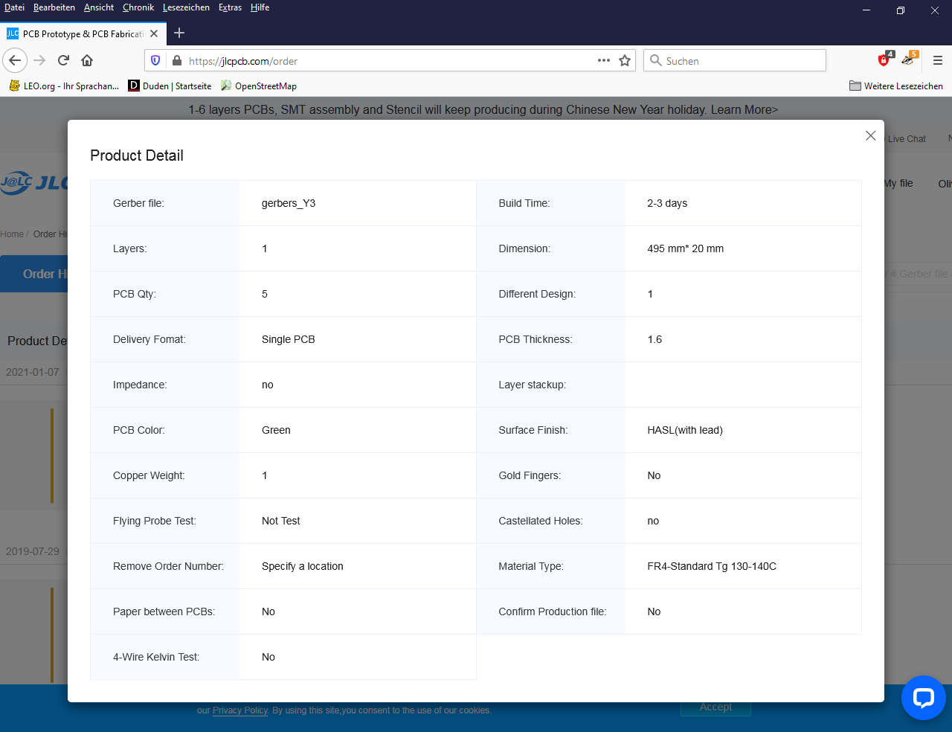The width and height of the screenshot is (952, 732).
Task: Open the Chronik menu
Action: [138, 7]
